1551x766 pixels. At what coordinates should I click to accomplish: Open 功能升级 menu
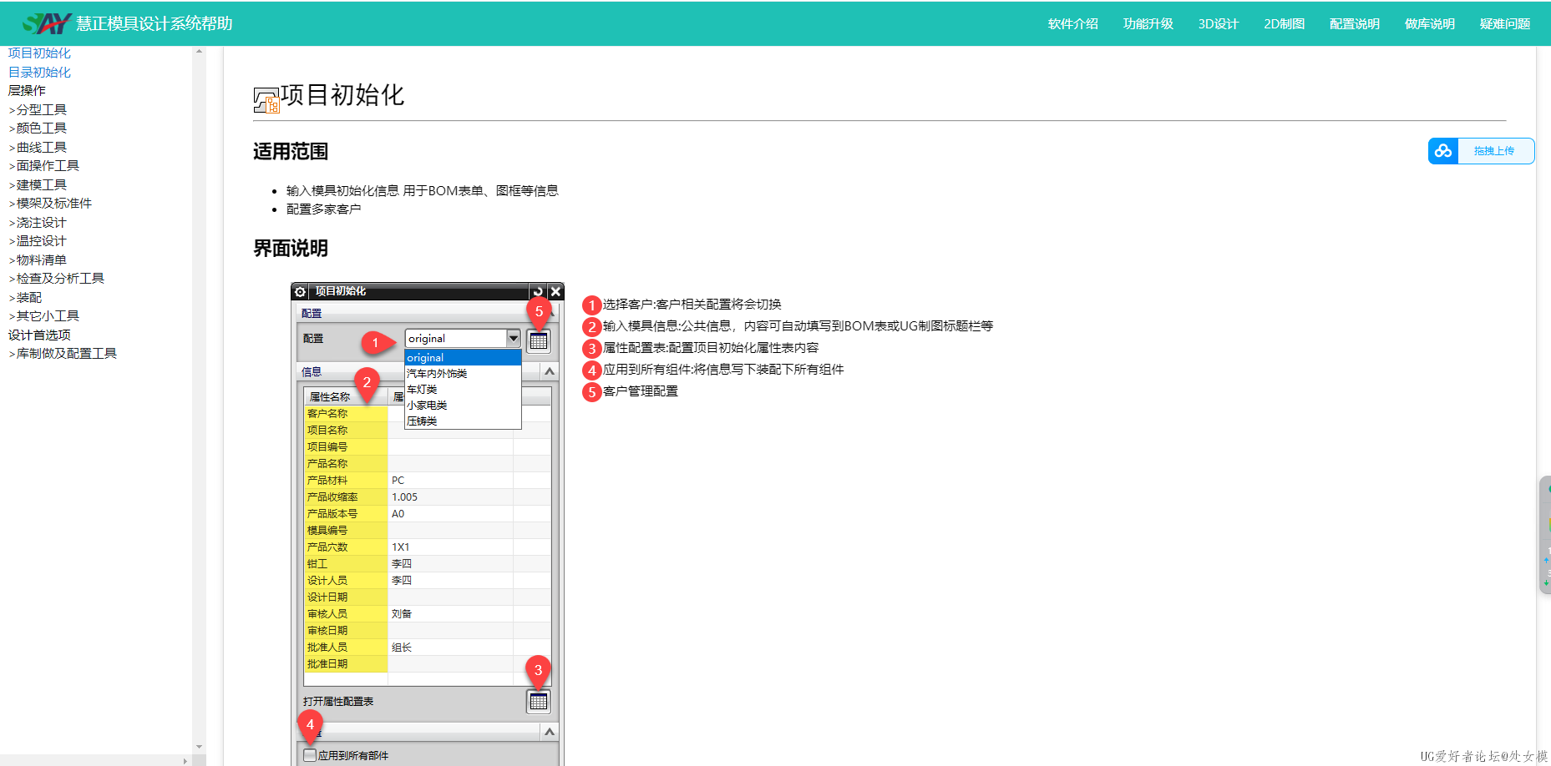pos(1148,23)
